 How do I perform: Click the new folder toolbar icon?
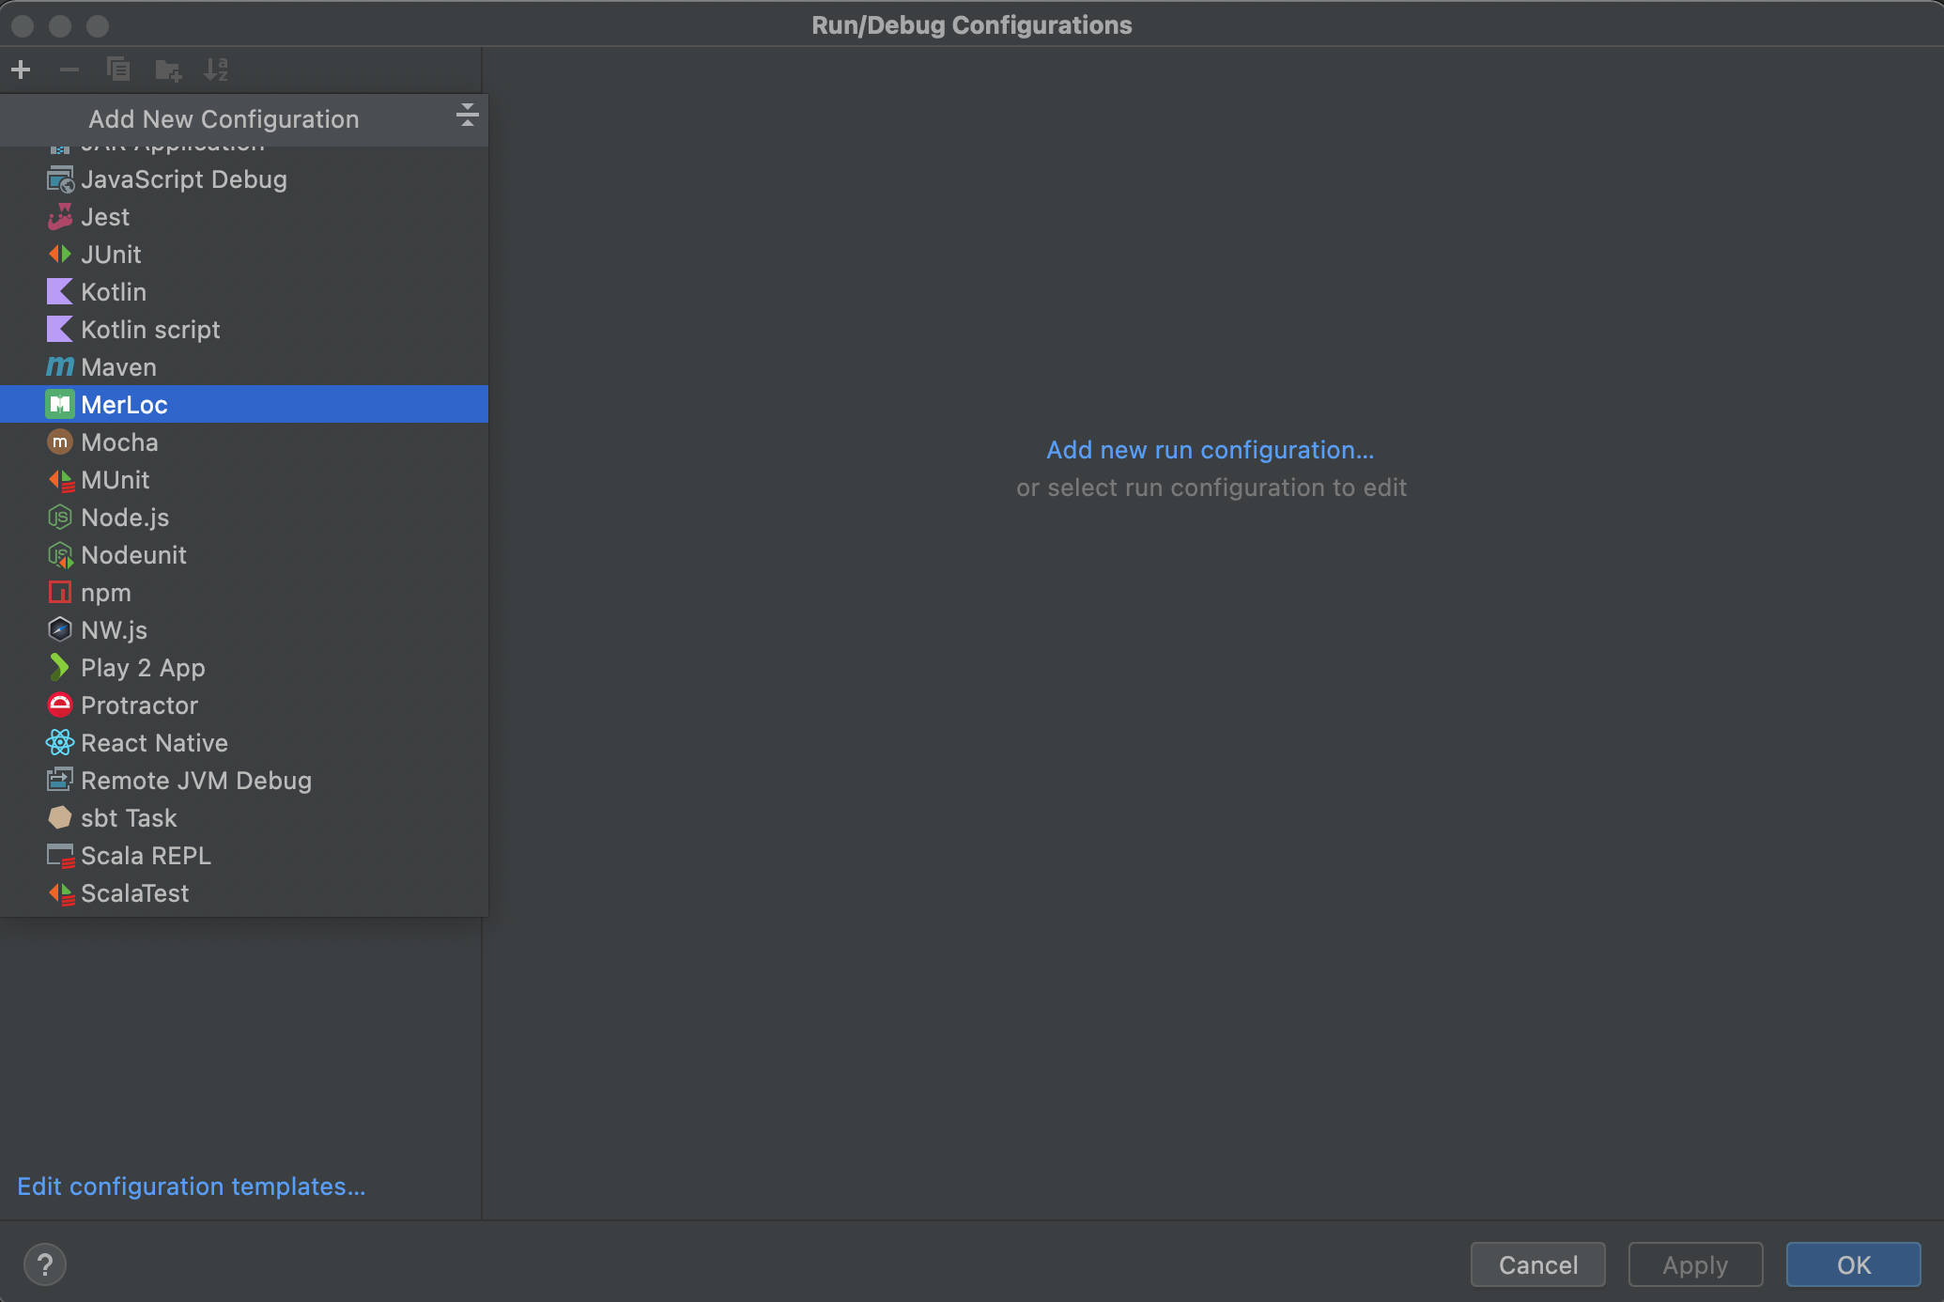tap(168, 70)
